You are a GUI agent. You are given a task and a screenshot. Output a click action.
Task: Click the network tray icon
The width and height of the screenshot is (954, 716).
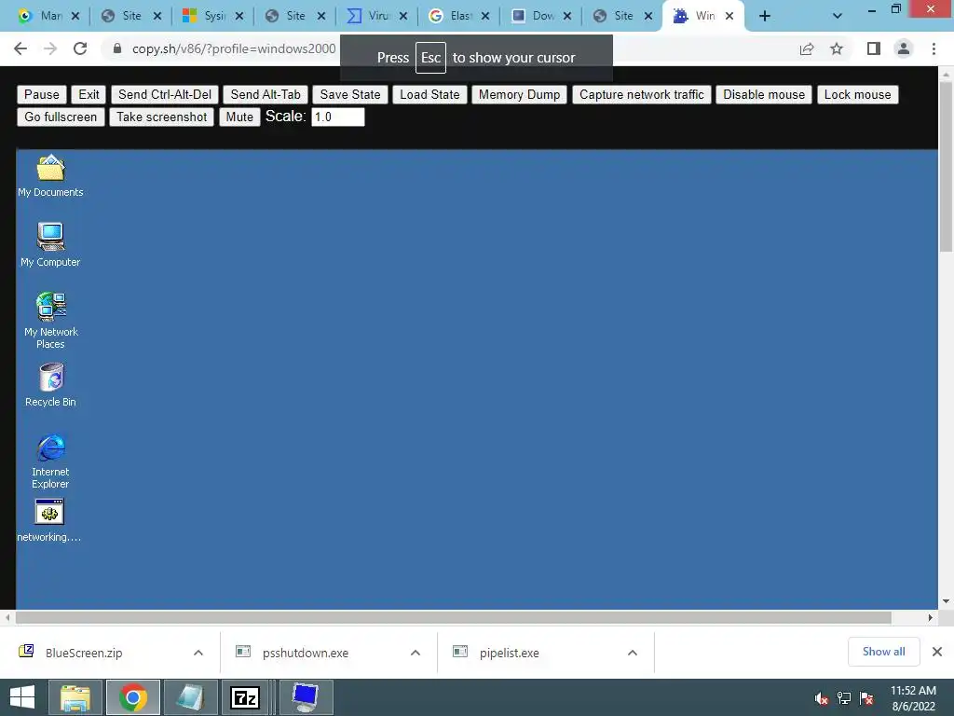pyautogui.click(x=844, y=698)
